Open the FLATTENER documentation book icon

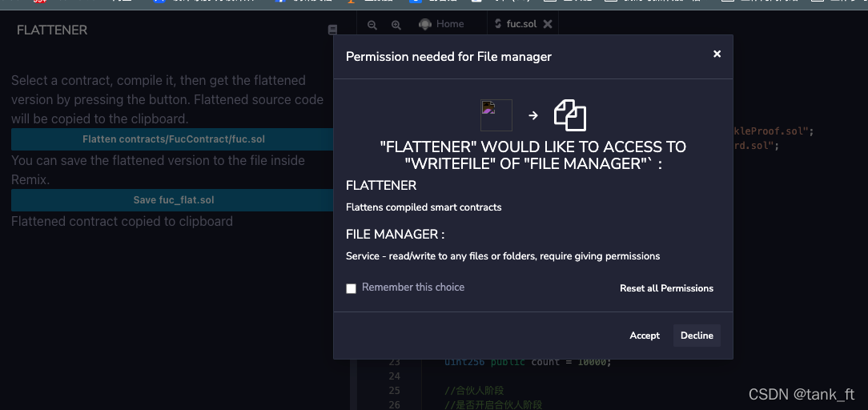(332, 30)
